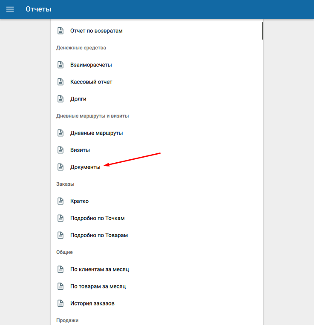This screenshot has height=325, width=314.
Task: Open По товарам за месяц report
Action: tap(98, 286)
